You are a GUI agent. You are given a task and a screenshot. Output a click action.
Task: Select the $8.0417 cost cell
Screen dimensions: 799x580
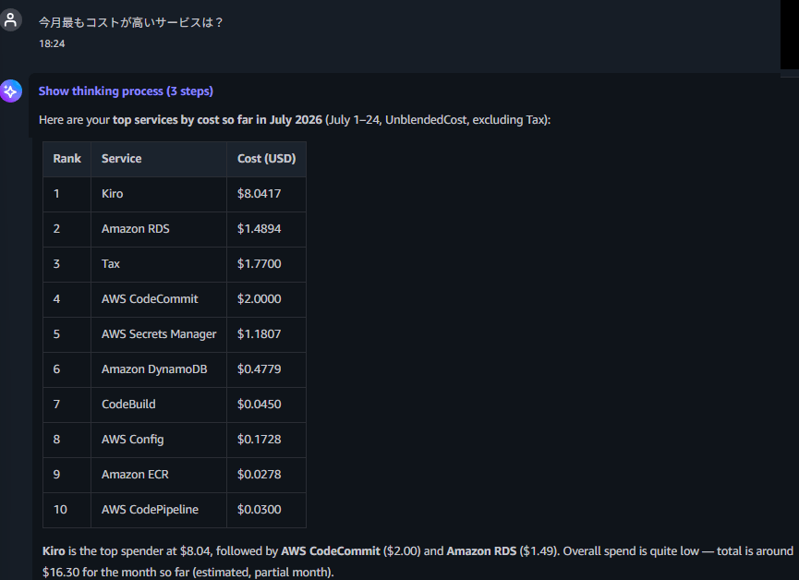[266, 194]
